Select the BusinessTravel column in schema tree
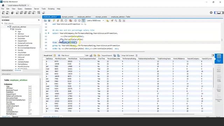Image resolution: width=224 pixels, height=126 pixels. click(23, 36)
